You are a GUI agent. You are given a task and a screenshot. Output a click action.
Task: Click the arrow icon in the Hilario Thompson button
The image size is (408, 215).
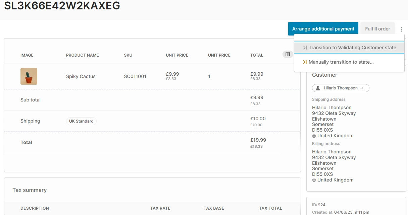click(362, 88)
